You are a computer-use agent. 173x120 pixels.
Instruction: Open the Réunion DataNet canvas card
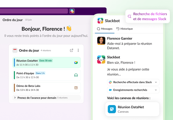pos(132,109)
